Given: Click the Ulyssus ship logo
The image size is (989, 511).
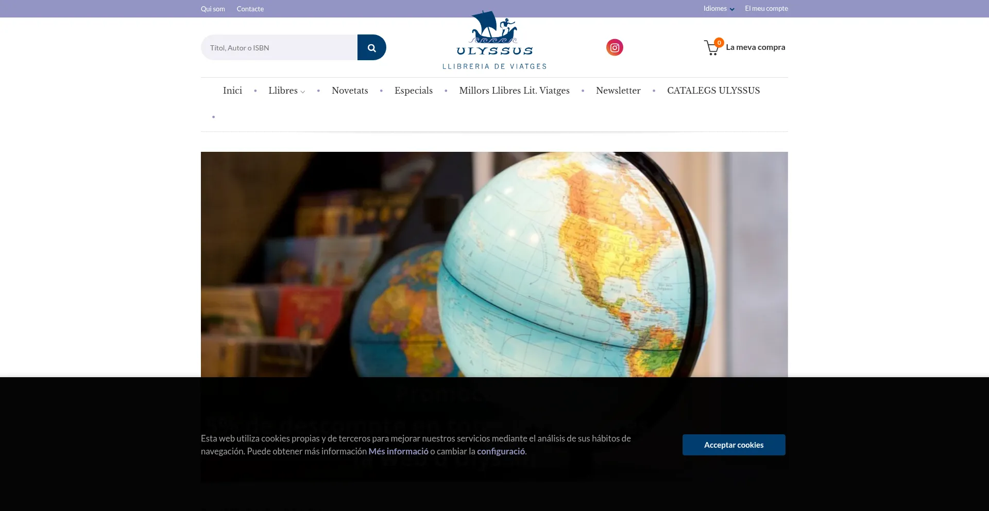Looking at the screenshot, I should coord(494,40).
